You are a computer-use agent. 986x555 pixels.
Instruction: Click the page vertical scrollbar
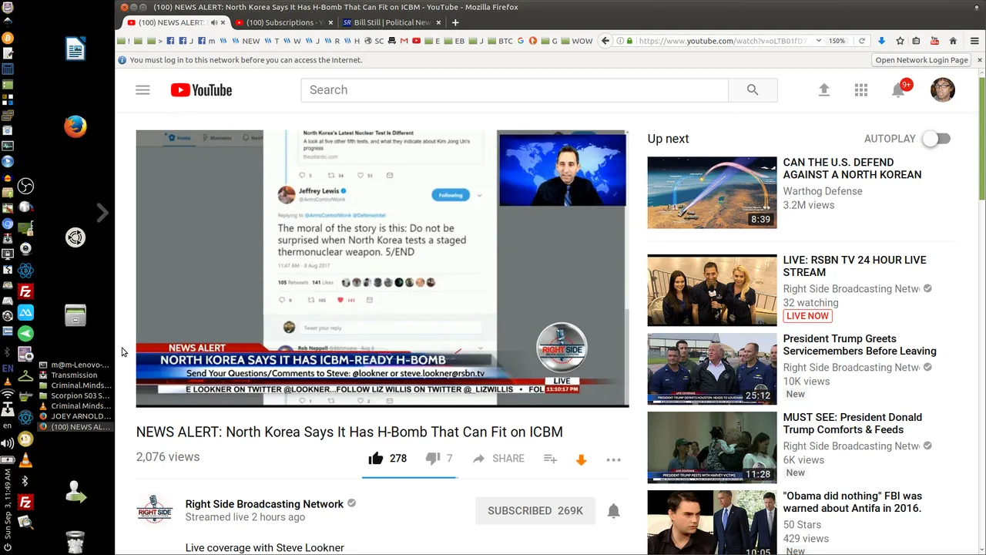click(x=982, y=139)
